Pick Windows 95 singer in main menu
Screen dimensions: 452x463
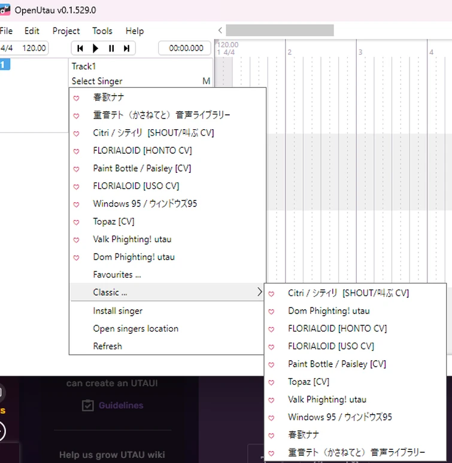[145, 203]
